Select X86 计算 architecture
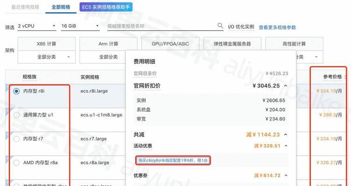 pyautogui.click(x=47, y=44)
